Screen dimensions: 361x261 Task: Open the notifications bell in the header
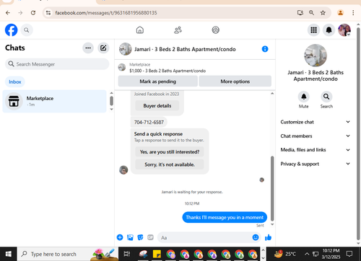coord(329,30)
